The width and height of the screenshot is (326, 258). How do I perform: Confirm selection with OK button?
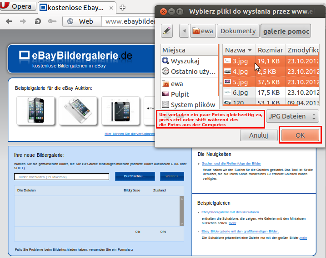click(x=300, y=135)
